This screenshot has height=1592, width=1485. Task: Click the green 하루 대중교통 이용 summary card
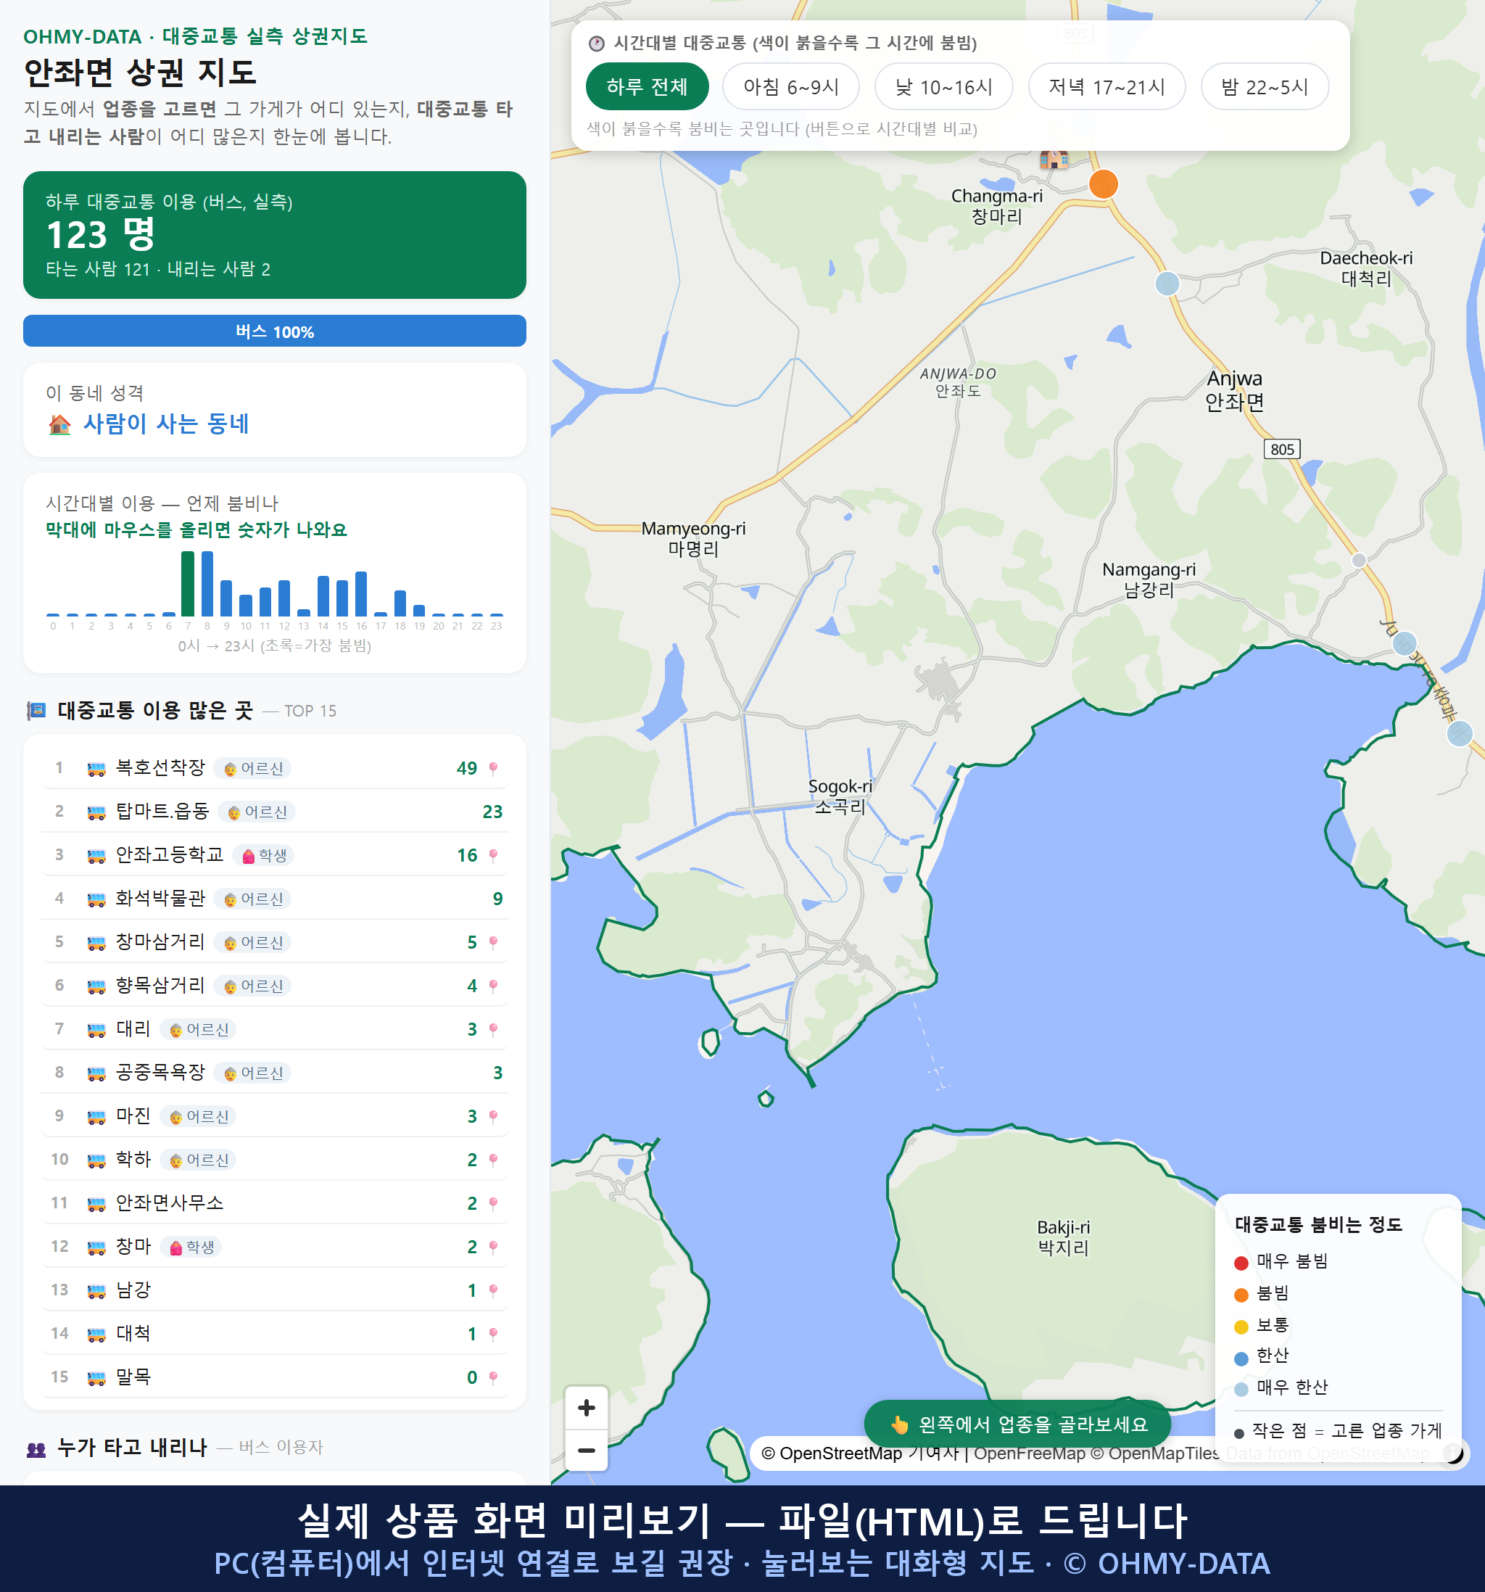coord(275,235)
